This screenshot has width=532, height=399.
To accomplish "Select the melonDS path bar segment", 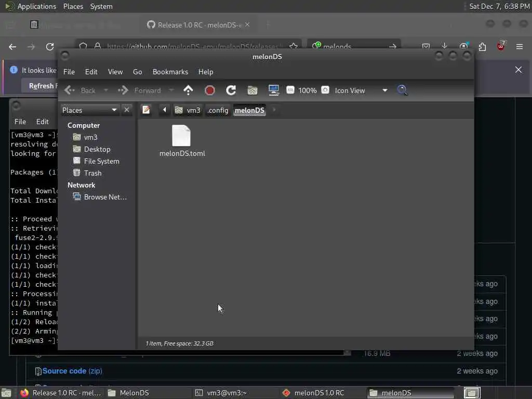I will click(249, 110).
